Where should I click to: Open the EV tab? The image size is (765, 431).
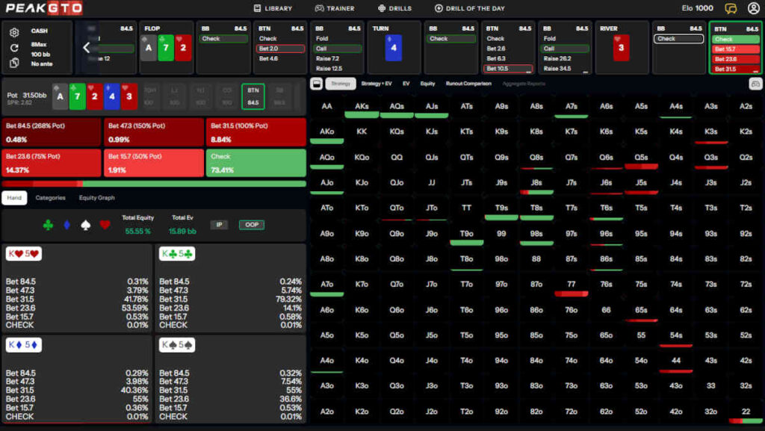[x=406, y=84]
